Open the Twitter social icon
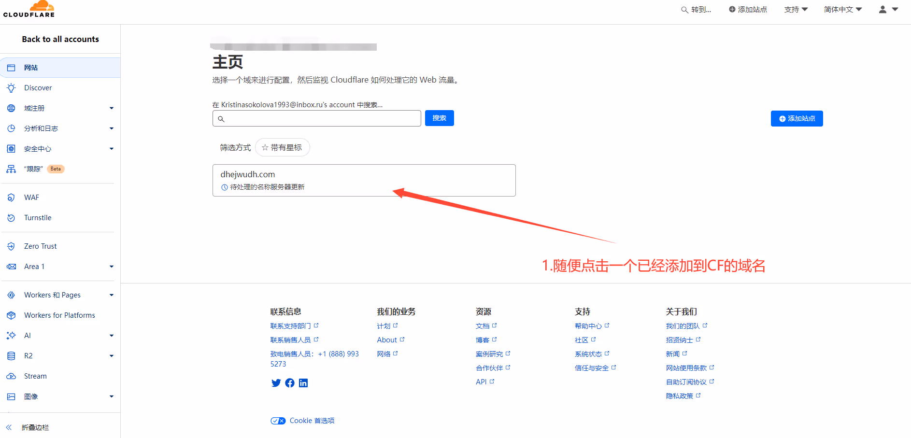911x438 pixels. pos(276,383)
